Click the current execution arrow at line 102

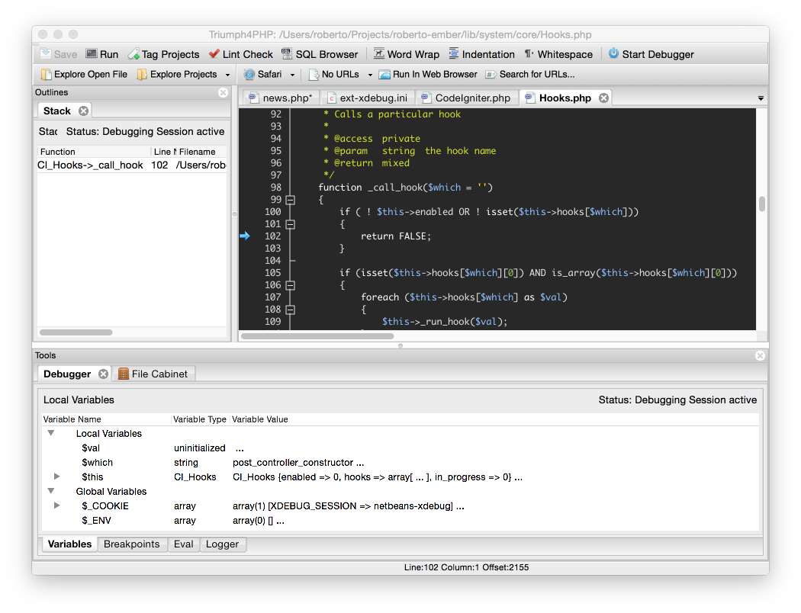point(245,236)
